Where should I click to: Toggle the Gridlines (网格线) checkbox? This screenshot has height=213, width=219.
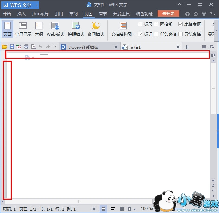pyautogui.click(x=156, y=24)
